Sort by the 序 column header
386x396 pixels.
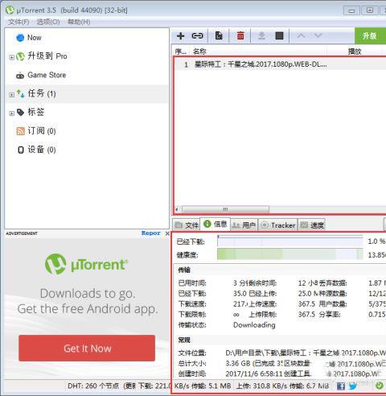point(181,52)
